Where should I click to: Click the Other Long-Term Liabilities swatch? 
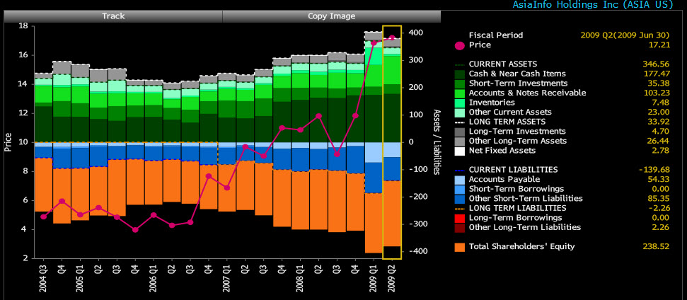(460, 227)
